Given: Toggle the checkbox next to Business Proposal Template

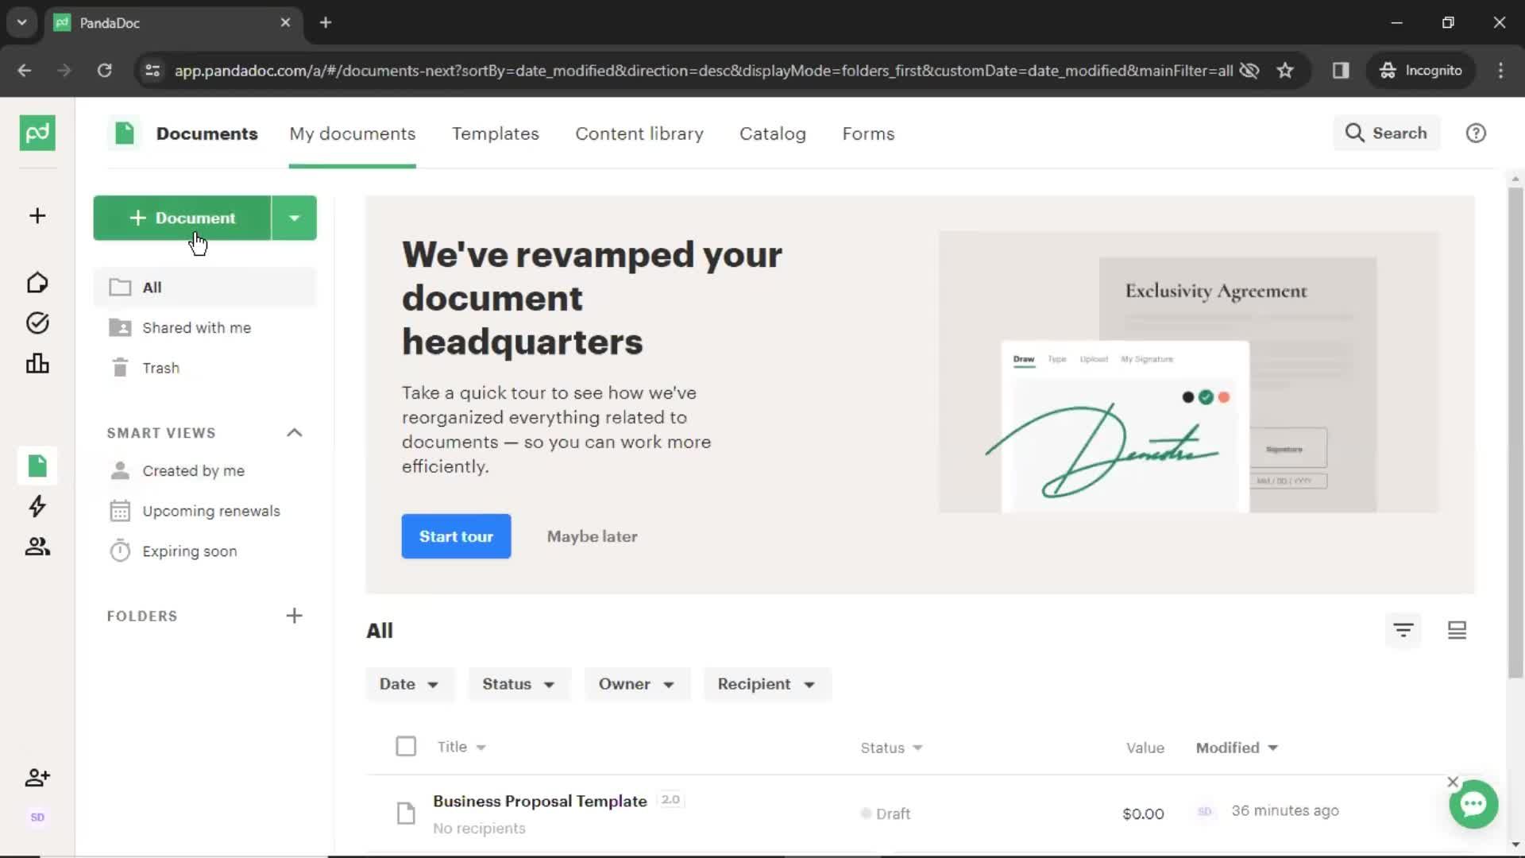Looking at the screenshot, I should [405, 813].
